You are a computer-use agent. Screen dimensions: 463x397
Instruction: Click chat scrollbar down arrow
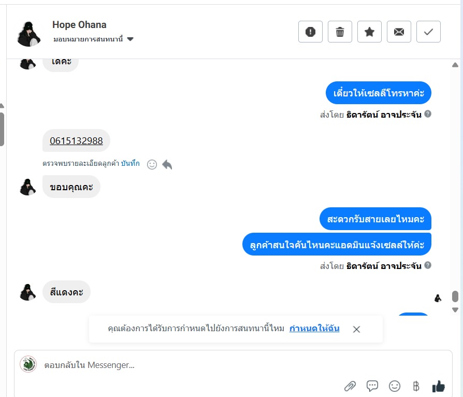click(x=455, y=310)
